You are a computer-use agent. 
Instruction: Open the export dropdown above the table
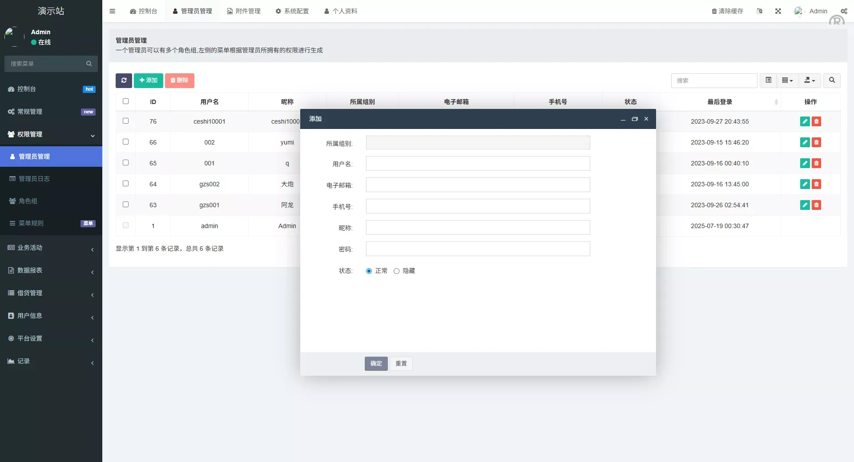[810, 80]
